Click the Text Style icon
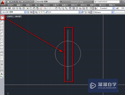Image resolution: width=125 pixels, height=95 pixels. 95,8
